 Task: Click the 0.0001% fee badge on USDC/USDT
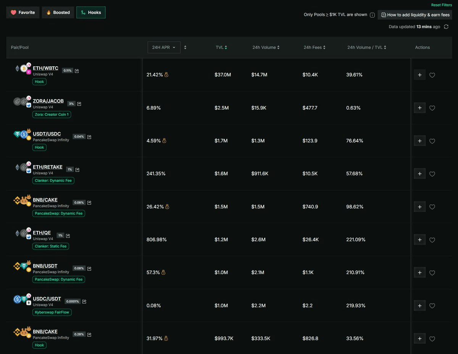(72, 301)
